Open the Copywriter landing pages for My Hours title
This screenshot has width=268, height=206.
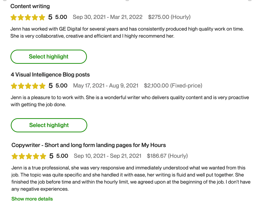pyautogui.click(x=89, y=145)
